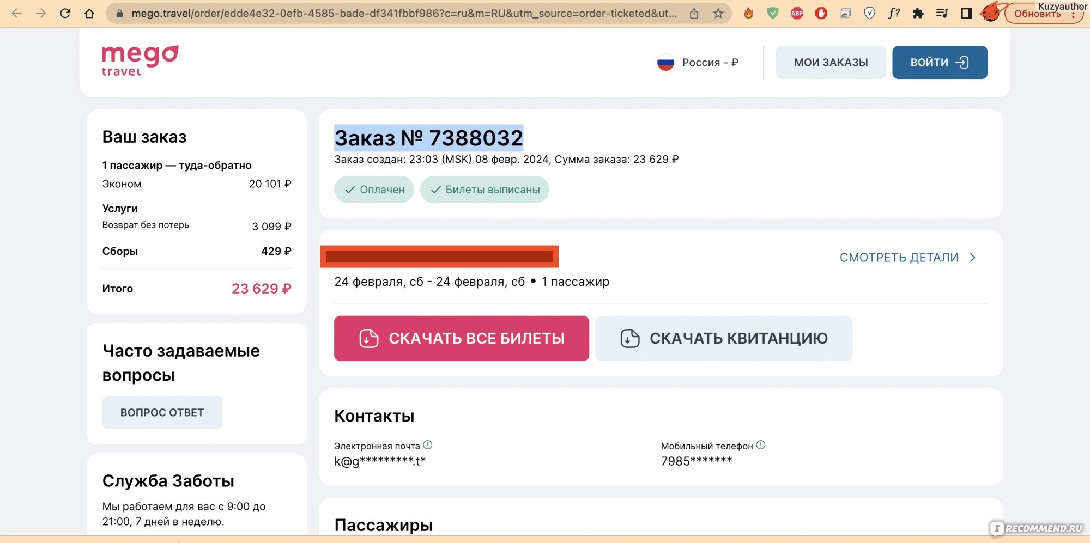Open the puzzle-piece extensions menu
The image size is (1090, 543).
pyautogui.click(x=918, y=14)
